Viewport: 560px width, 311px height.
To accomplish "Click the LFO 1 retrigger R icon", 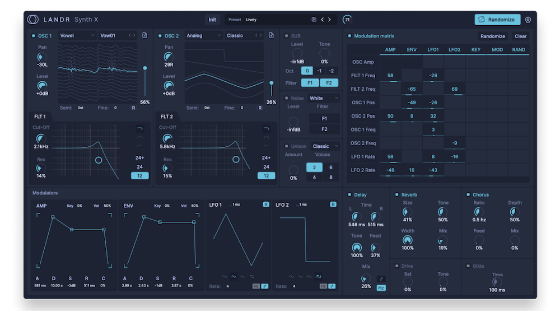I will tap(266, 205).
